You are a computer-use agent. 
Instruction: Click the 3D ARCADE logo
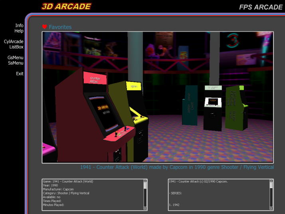click(x=66, y=6)
